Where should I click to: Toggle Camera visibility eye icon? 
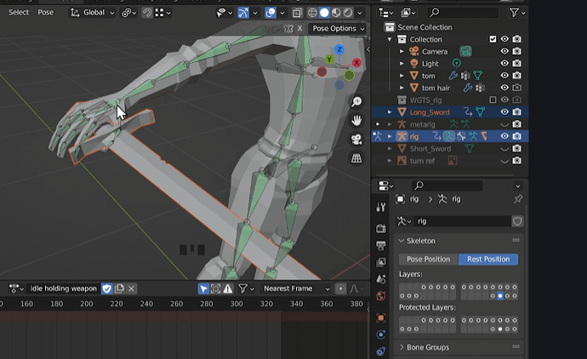click(x=504, y=51)
